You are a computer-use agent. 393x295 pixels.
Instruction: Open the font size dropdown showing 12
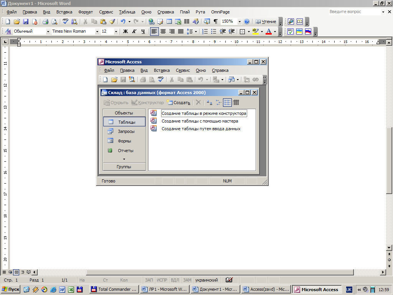click(116, 31)
